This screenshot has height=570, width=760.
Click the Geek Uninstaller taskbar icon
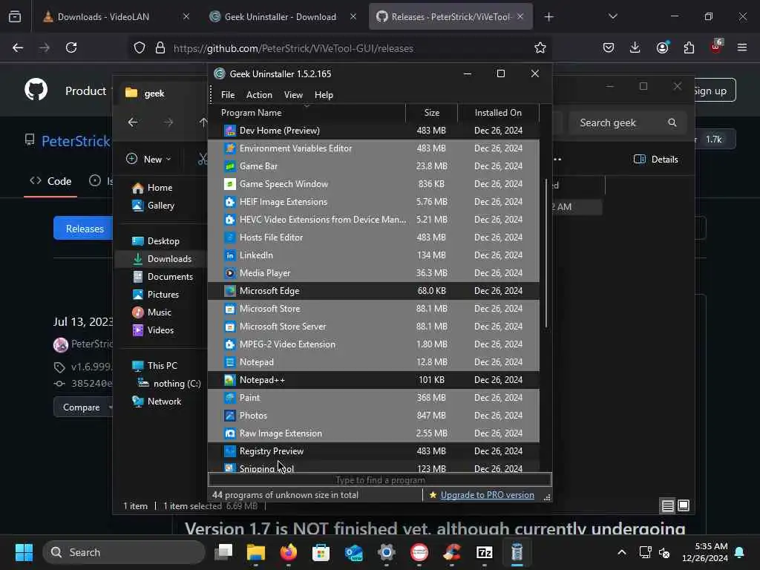click(517, 552)
